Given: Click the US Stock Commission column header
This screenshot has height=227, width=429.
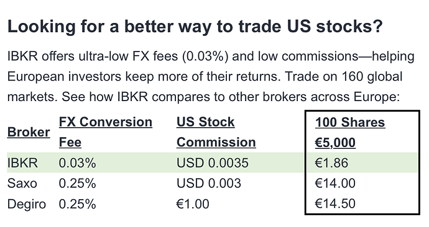Looking at the screenshot, I should tap(216, 132).
